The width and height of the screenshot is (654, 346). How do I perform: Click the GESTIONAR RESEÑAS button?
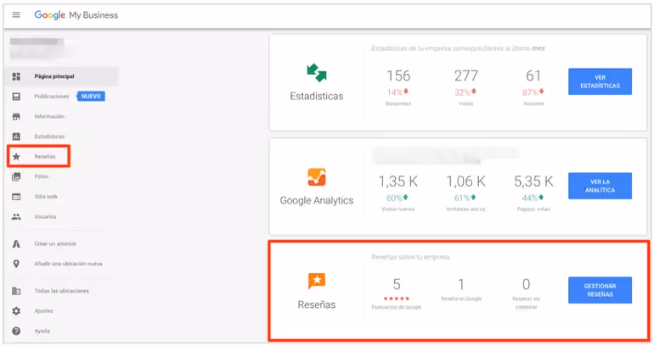tap(600, 290)
